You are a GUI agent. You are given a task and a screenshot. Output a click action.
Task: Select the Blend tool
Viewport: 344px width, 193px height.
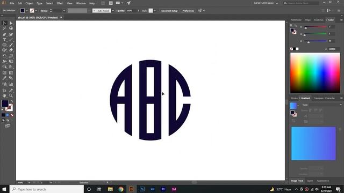coord(11,78)
